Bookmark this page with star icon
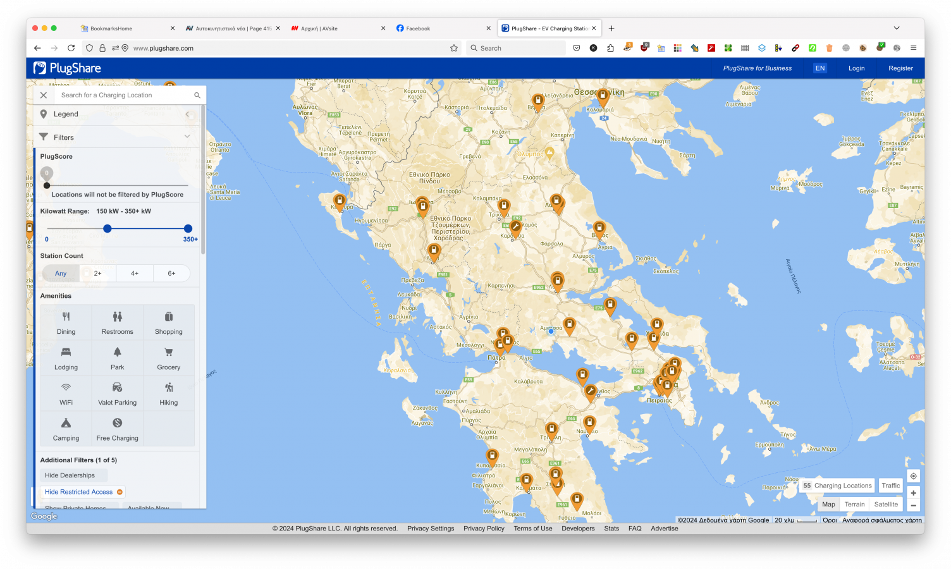 (x=453, y=48)
